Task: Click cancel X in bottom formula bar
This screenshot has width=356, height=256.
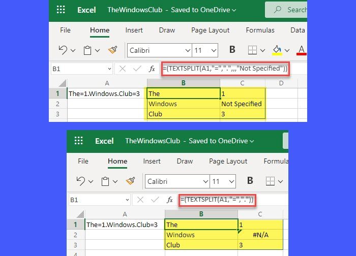Action: coord(140,200)
